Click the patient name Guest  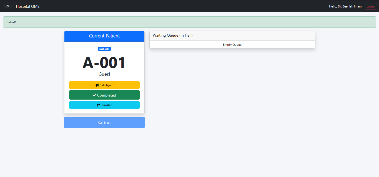pyautogui.click(x=104, y=74)
